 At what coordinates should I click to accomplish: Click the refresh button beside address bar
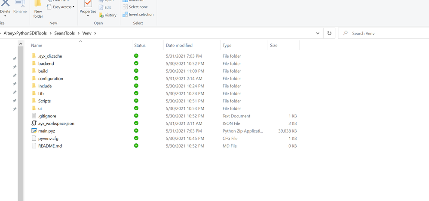pos(329,33)
